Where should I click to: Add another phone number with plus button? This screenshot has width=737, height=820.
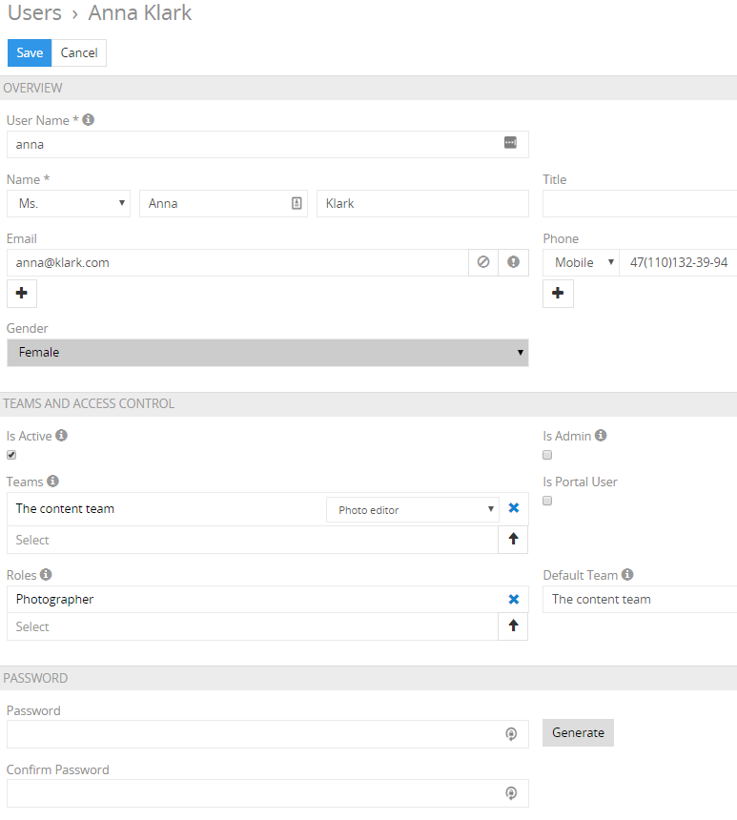coord(558,293)
